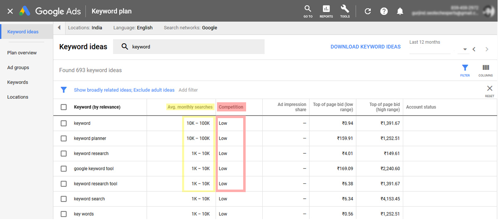Change the Locations: India setting
Viewport: 498px width, 222px height.
85,27
